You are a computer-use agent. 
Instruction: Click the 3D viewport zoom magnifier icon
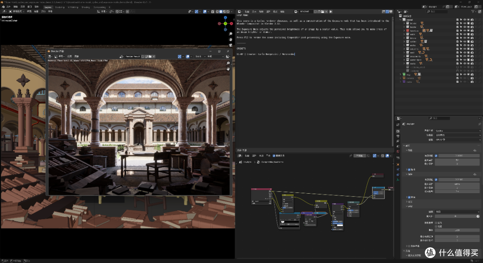[x=231, y=34]
